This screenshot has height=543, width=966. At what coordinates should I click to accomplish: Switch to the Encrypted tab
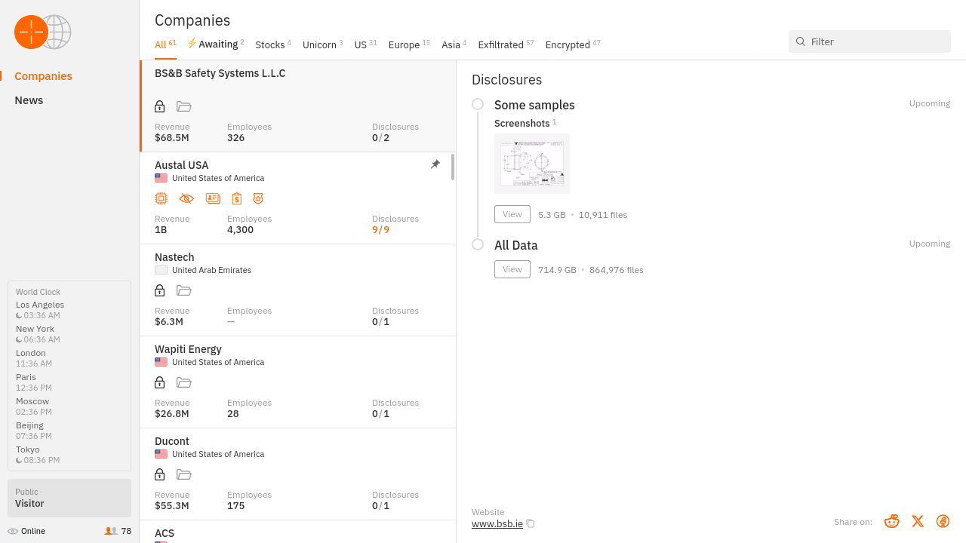(568, 44)
